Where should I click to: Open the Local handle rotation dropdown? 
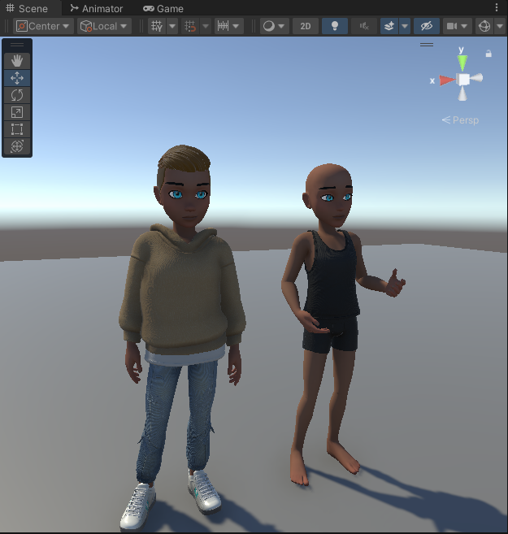click(x=104, y=26)
